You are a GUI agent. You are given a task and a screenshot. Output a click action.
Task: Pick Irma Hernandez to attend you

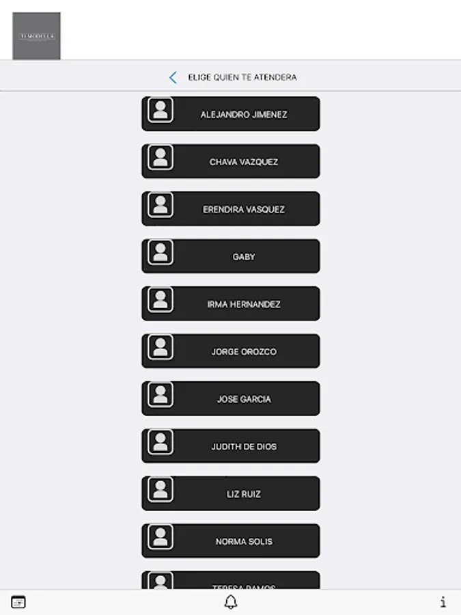(231, 303)
